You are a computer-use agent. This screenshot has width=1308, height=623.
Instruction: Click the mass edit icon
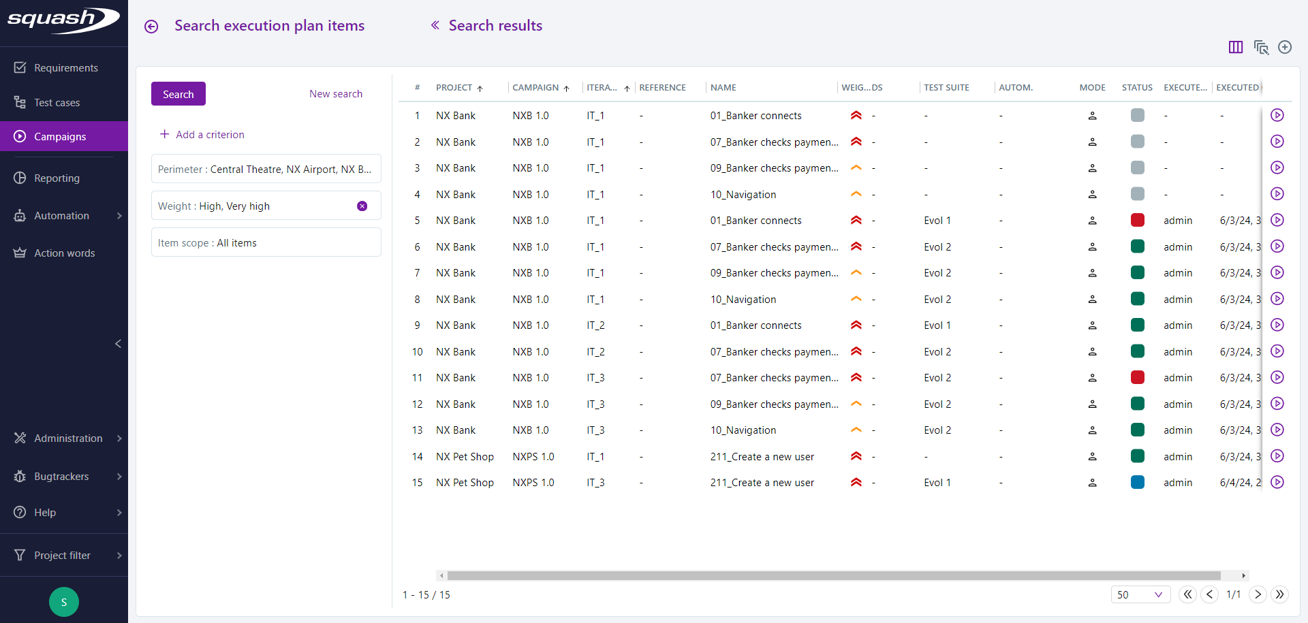1260,47
